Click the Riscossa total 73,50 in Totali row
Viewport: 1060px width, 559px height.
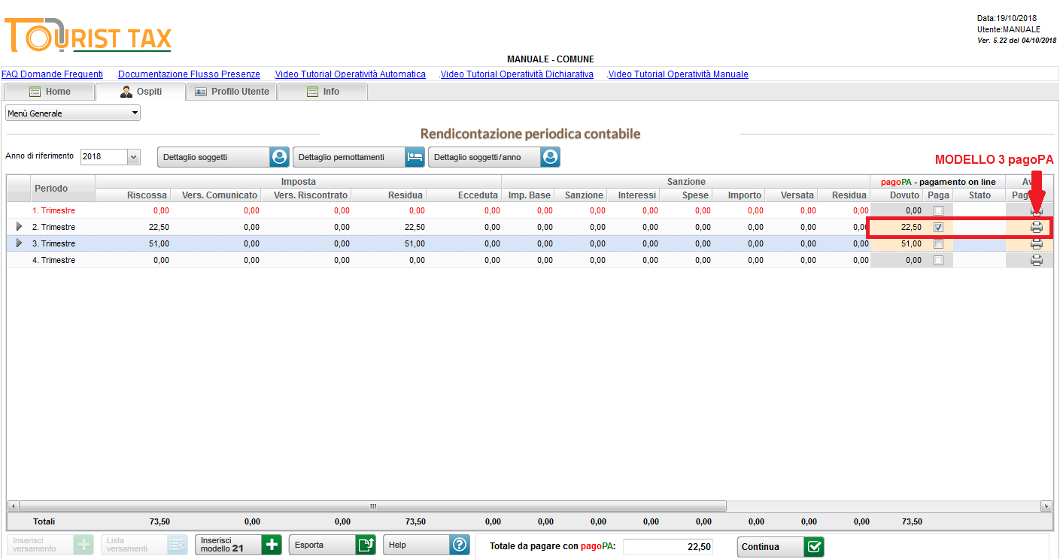(x=159, y=521)
